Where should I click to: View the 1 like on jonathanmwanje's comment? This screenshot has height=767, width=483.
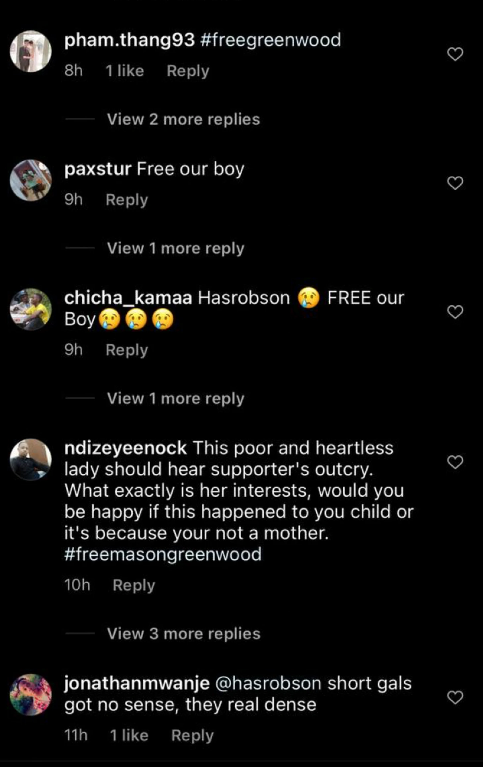pos(129,736)
